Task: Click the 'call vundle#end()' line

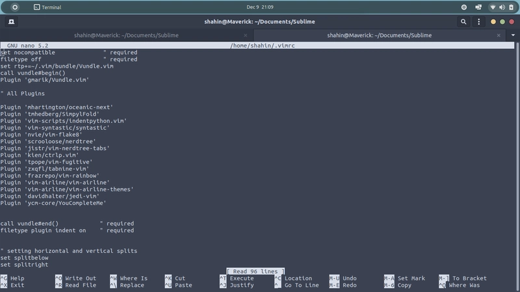Action: click(29, 223)
